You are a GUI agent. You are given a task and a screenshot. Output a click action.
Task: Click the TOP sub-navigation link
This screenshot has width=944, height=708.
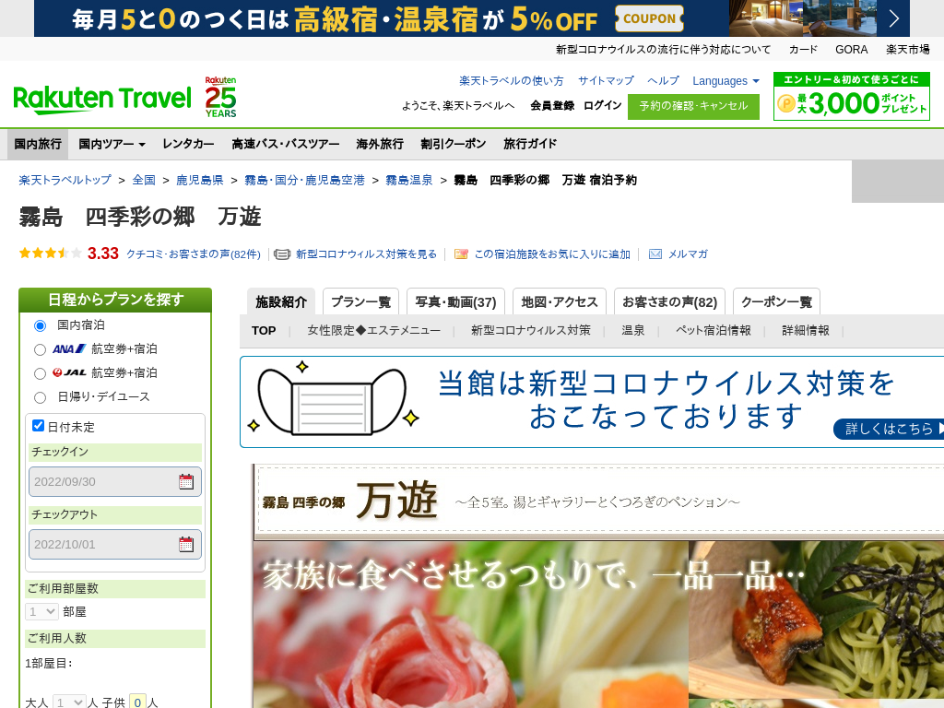click(x=264, y=331)
